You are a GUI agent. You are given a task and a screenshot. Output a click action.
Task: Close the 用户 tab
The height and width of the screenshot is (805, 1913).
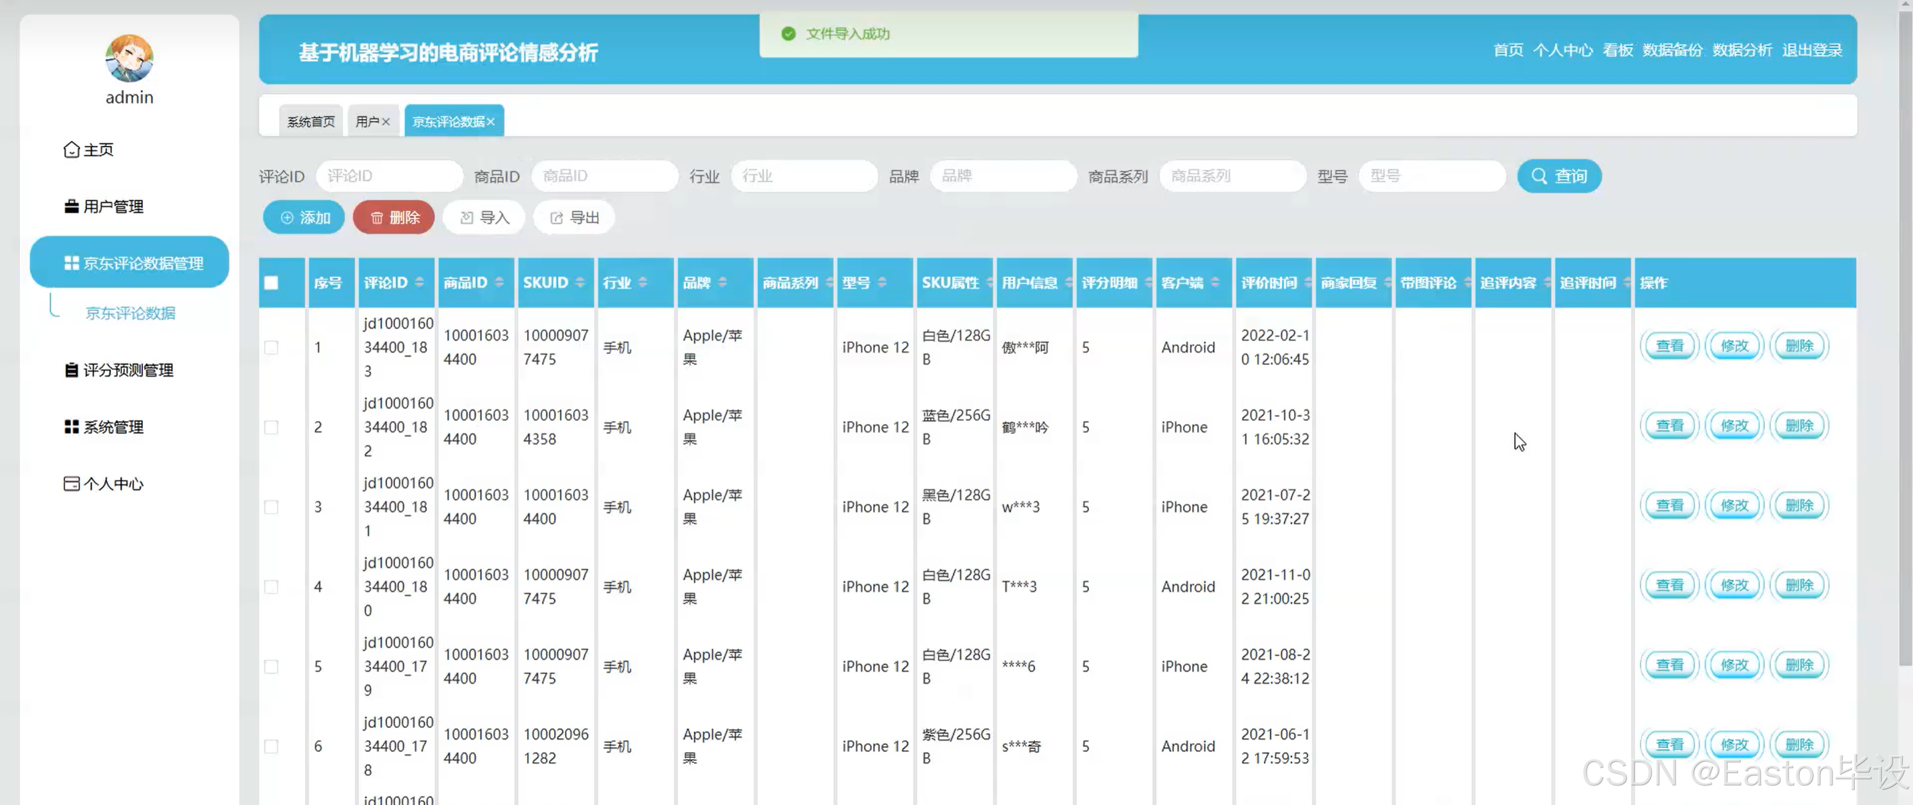pos(386,121)
